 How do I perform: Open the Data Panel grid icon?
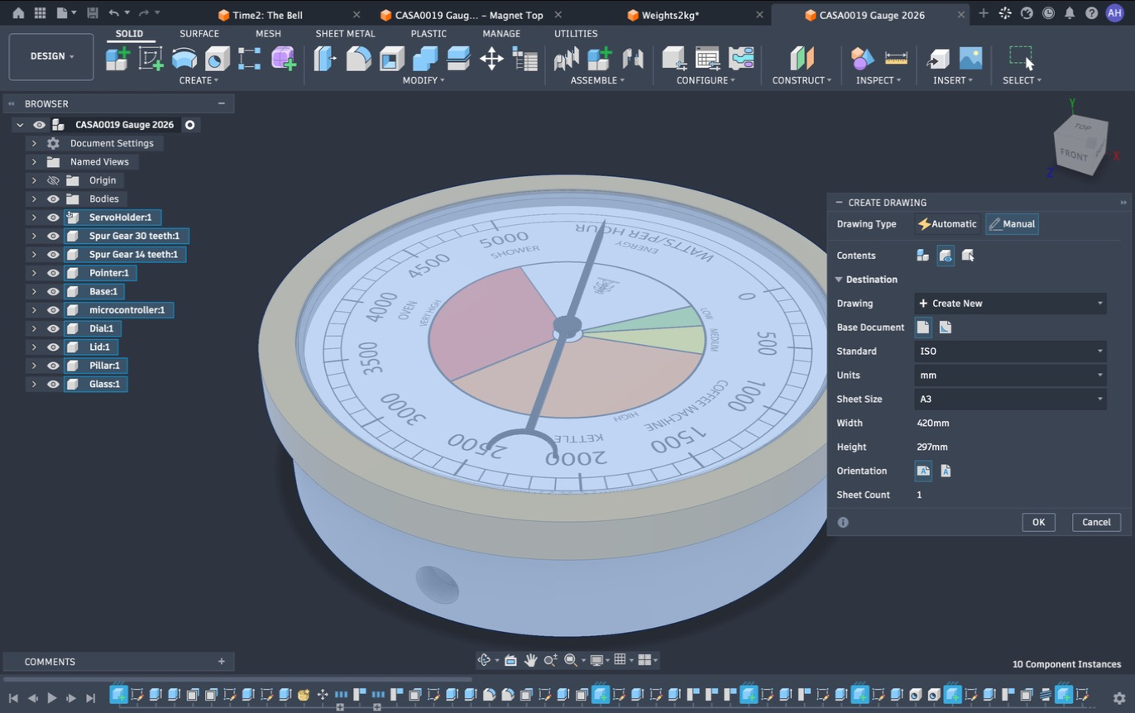pyautogui.click(x=40, y=13)
